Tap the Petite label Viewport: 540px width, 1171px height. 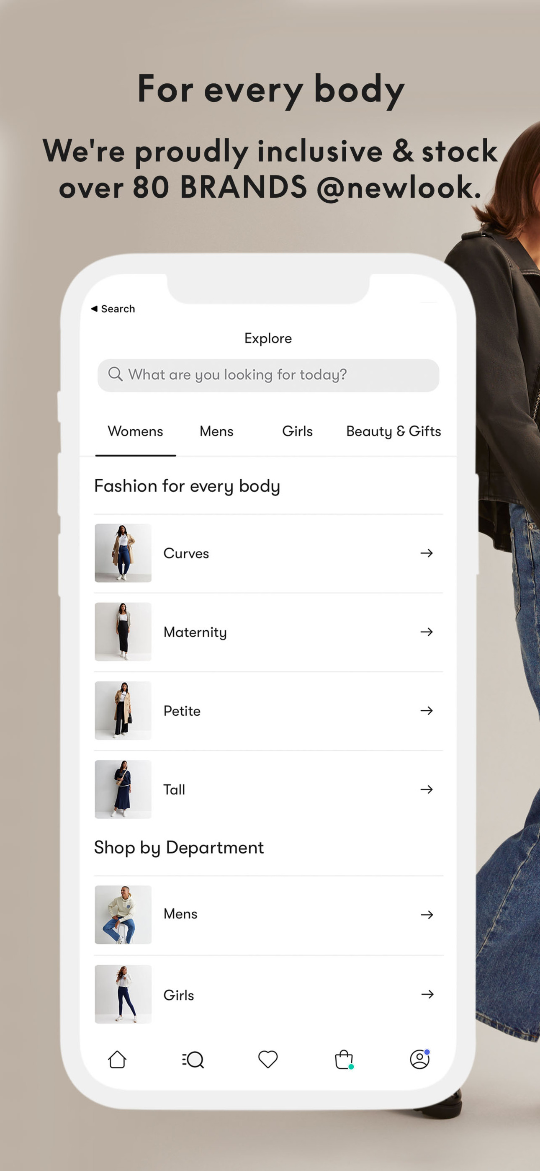tap(182, 710)
